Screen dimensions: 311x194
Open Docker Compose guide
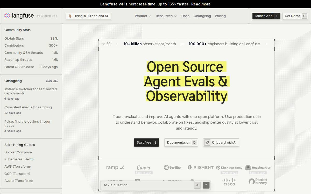(x=18, y=152)
